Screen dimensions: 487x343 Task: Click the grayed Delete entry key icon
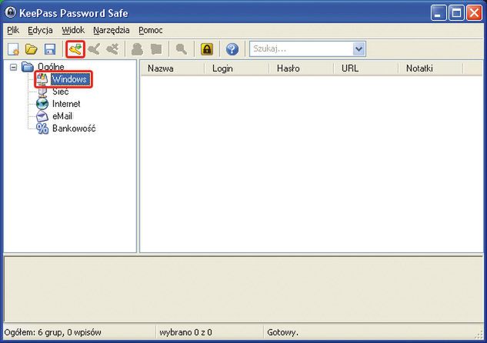tap(112, 49)
